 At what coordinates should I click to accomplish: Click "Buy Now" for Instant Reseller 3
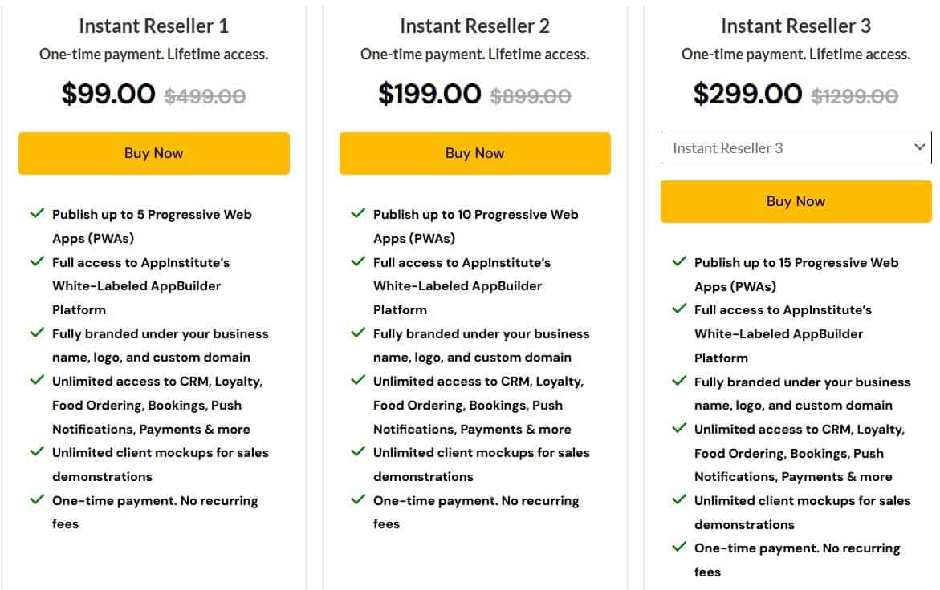(x=796, y=201)
